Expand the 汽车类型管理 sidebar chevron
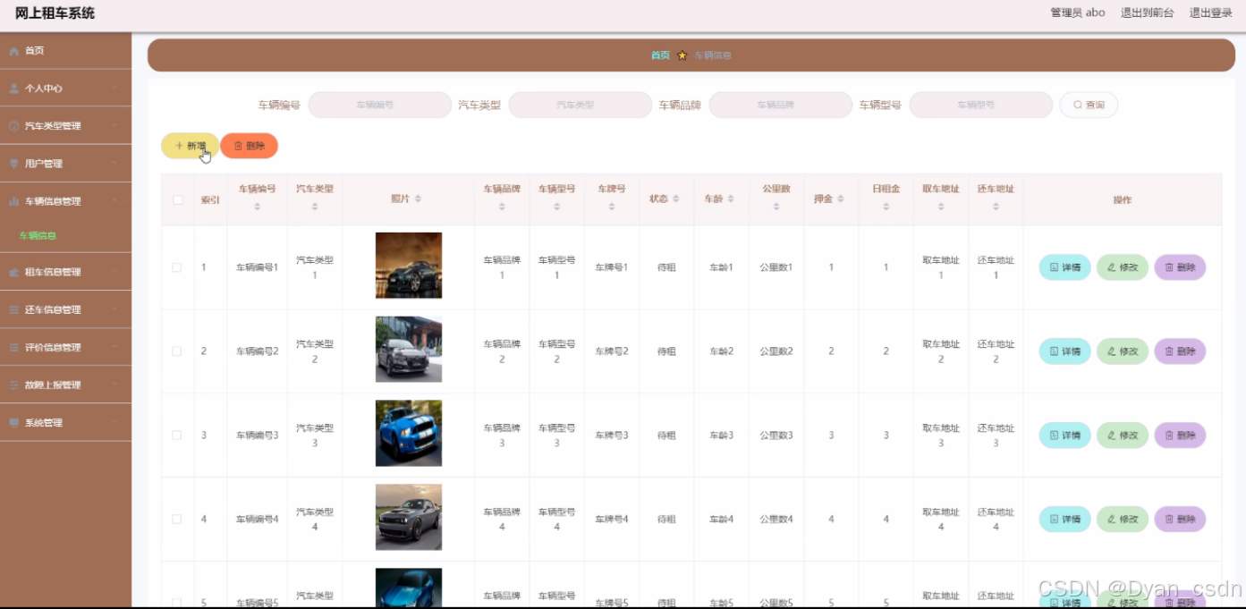The width and height of the screenshot is (1246, 609). (115, 126)
